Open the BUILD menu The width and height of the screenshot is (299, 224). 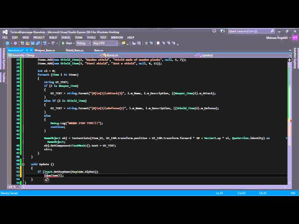pos(53,37)
